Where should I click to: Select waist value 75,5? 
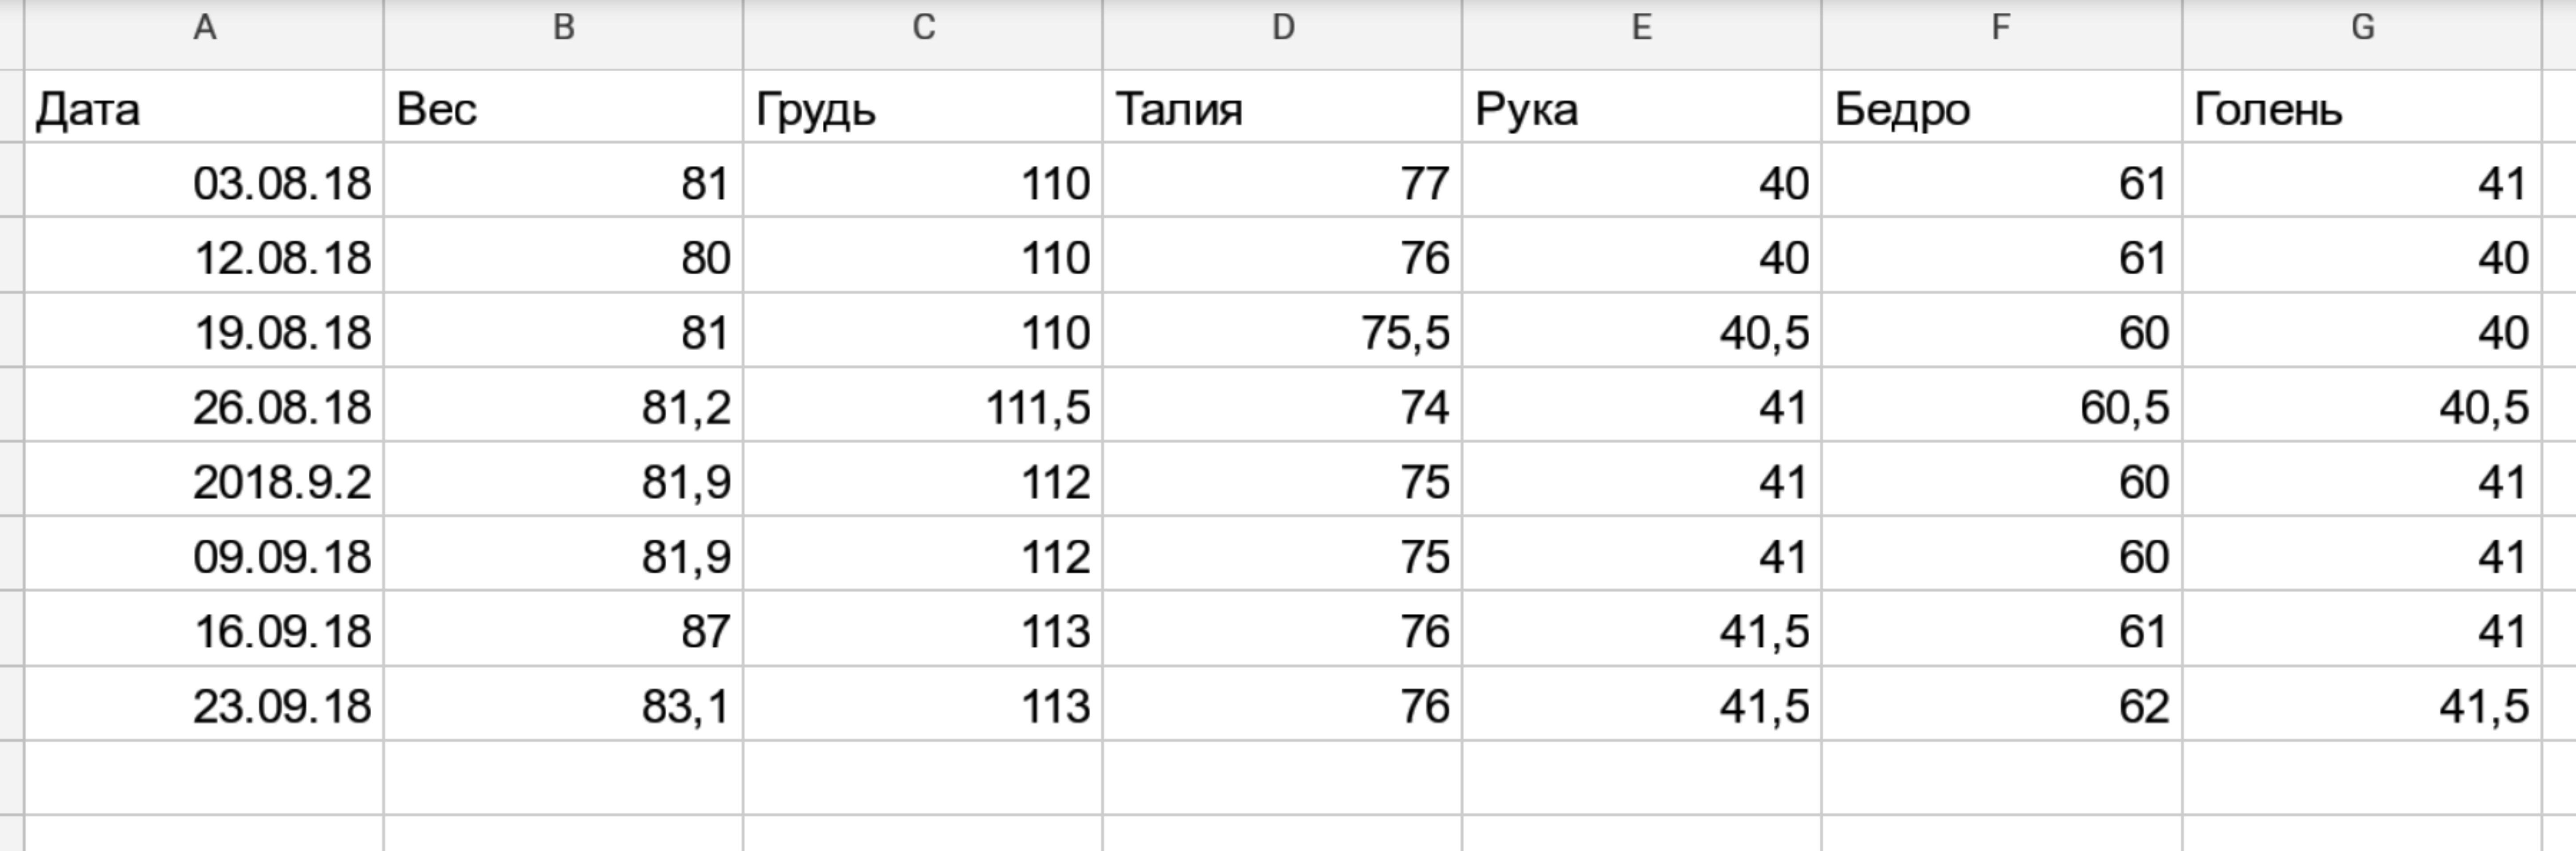click(x=1282, y=332)
